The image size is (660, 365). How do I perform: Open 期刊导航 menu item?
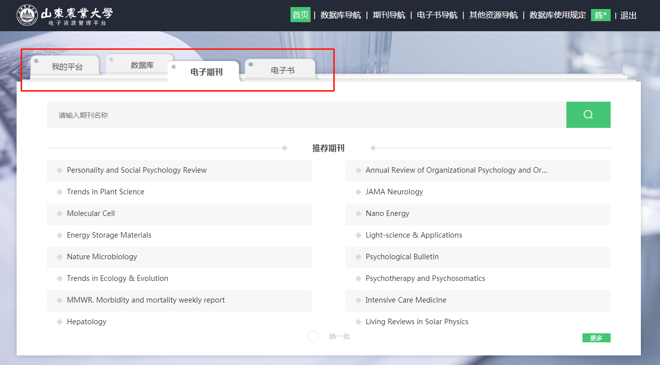click(389, 15)
